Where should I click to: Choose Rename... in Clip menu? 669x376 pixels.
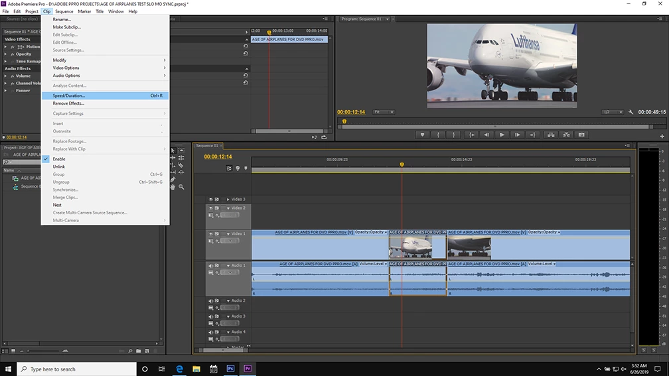coord(105,19)
